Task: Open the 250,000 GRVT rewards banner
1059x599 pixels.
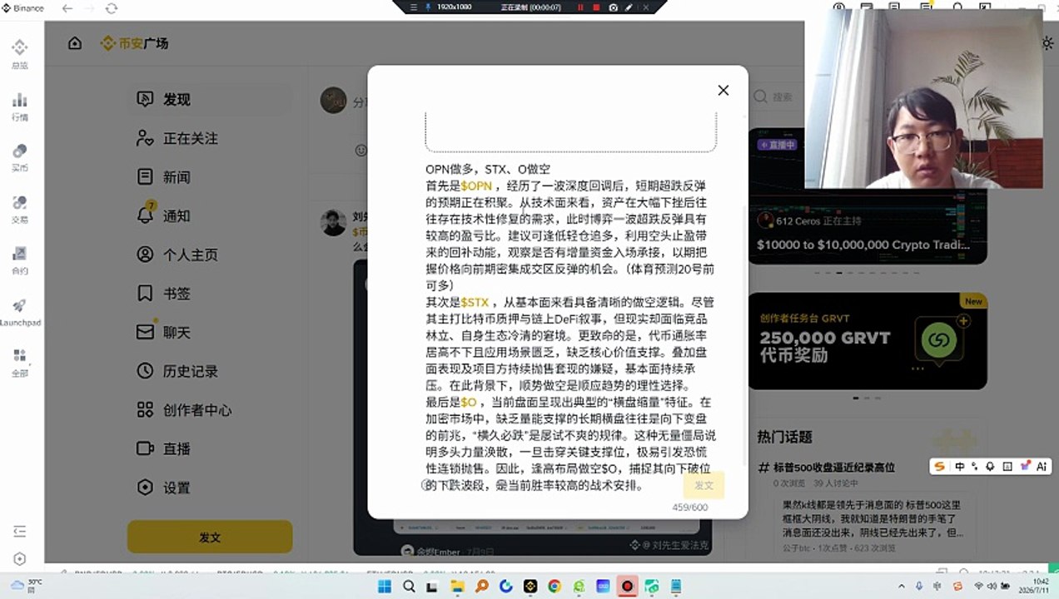Action: [868, 341]
